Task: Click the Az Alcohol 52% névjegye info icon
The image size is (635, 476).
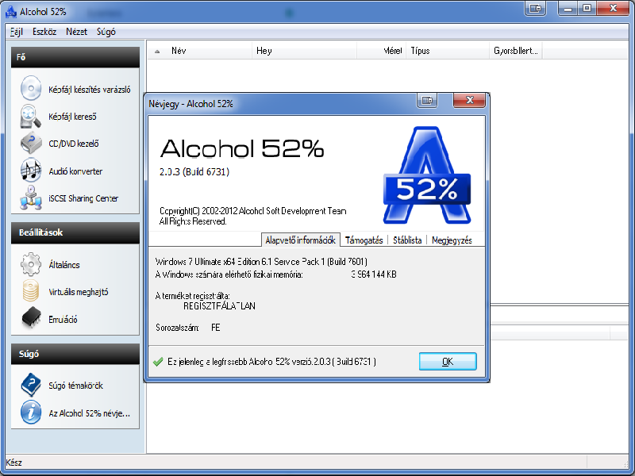Action: click(31, 412)
